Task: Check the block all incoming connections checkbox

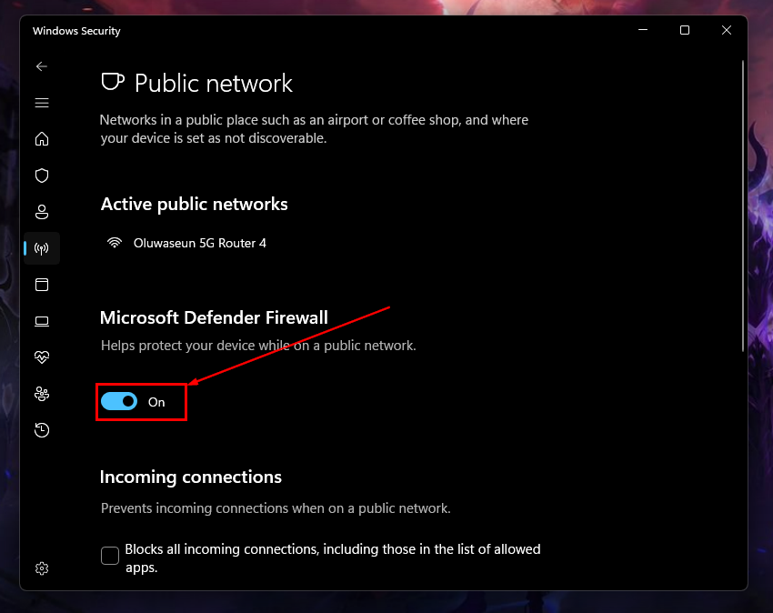Action: point(110,556)
